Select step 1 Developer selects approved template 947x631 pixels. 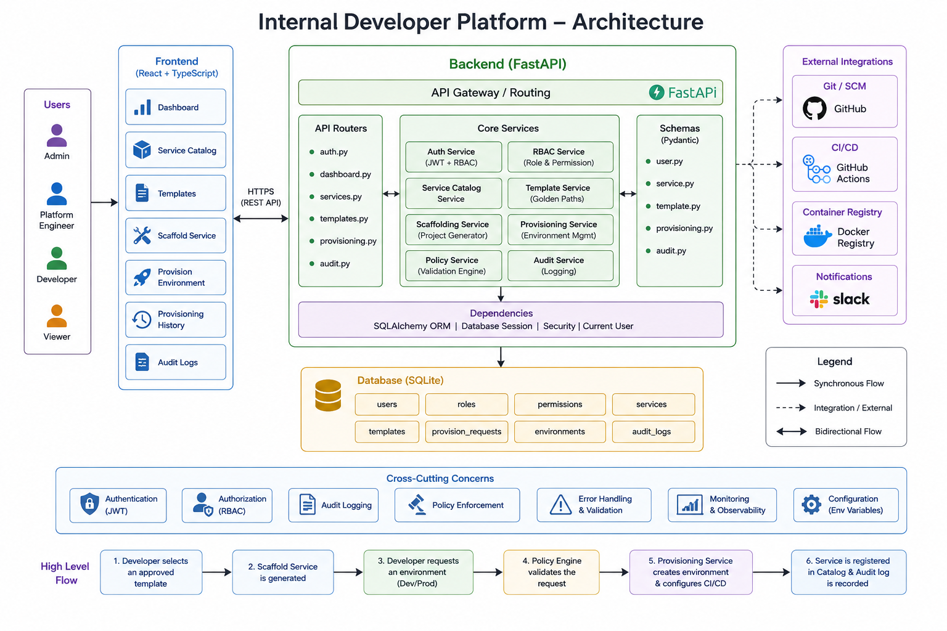point(151,572)
